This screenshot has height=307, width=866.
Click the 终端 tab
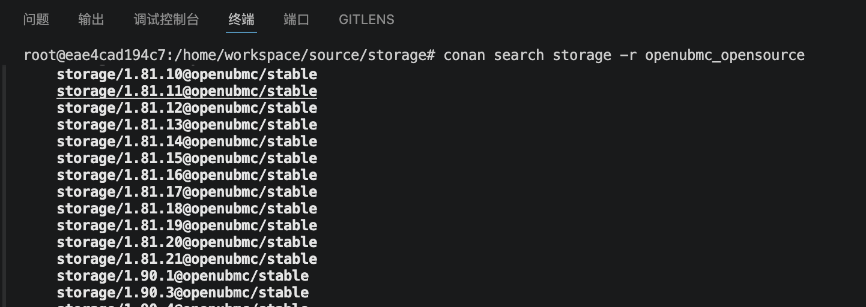click(x=241, y=19)
